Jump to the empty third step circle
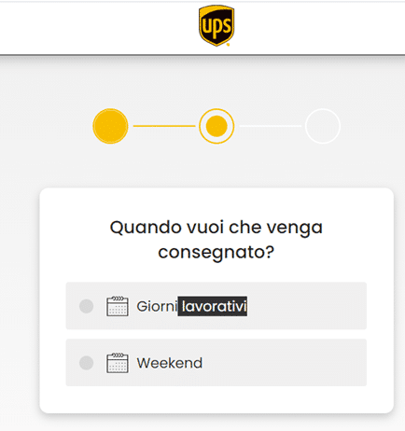 pos(323,126)
